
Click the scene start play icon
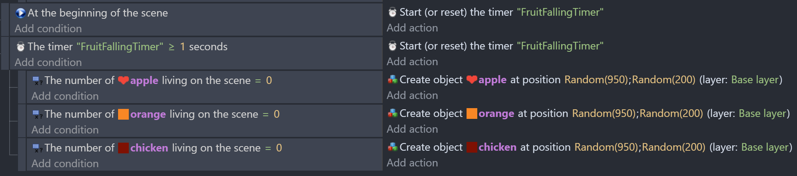[x=20, y=13]
